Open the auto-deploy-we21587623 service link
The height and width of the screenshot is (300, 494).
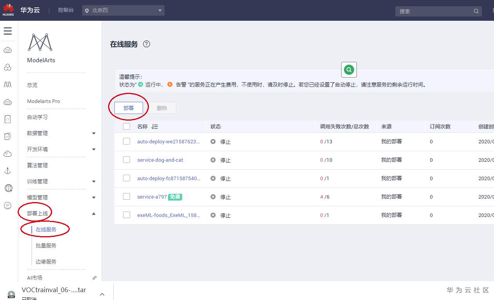click(x=168, y=141)
